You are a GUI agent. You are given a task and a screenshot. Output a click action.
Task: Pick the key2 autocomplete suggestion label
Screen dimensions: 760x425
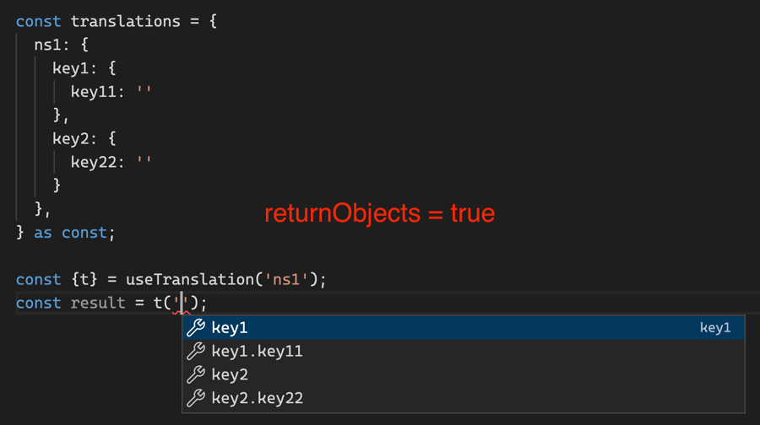[230, 374]
